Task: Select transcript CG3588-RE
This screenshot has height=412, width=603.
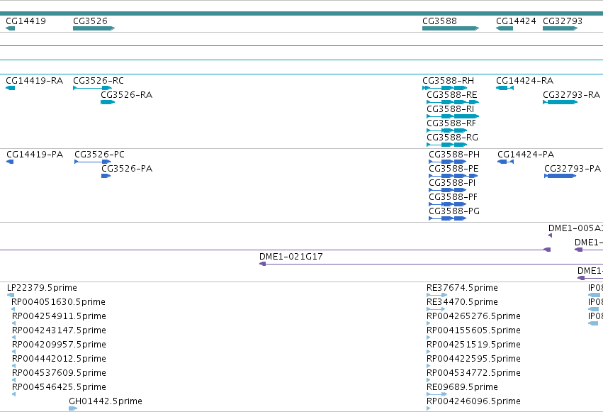Action: (x=452, y=95)
